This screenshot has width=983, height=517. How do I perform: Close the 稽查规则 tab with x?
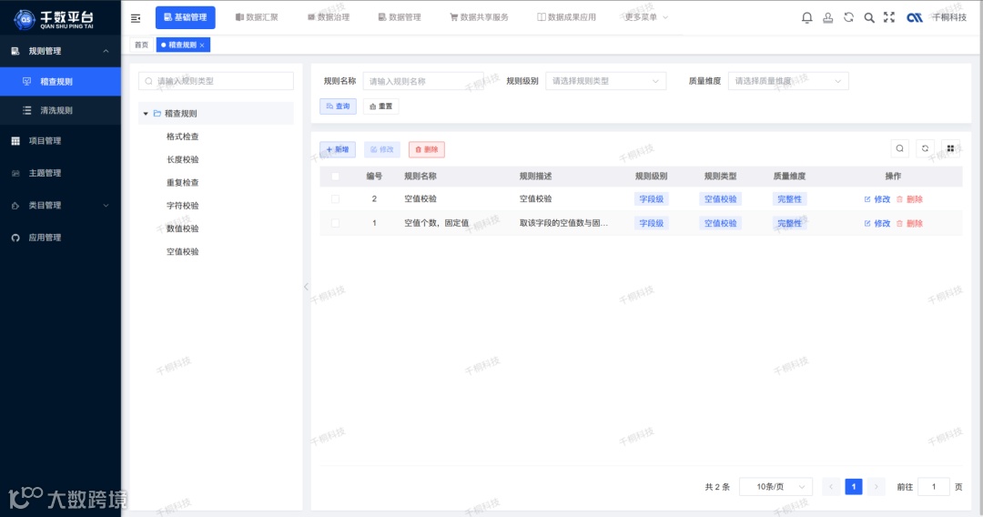[x=202, y=46]
